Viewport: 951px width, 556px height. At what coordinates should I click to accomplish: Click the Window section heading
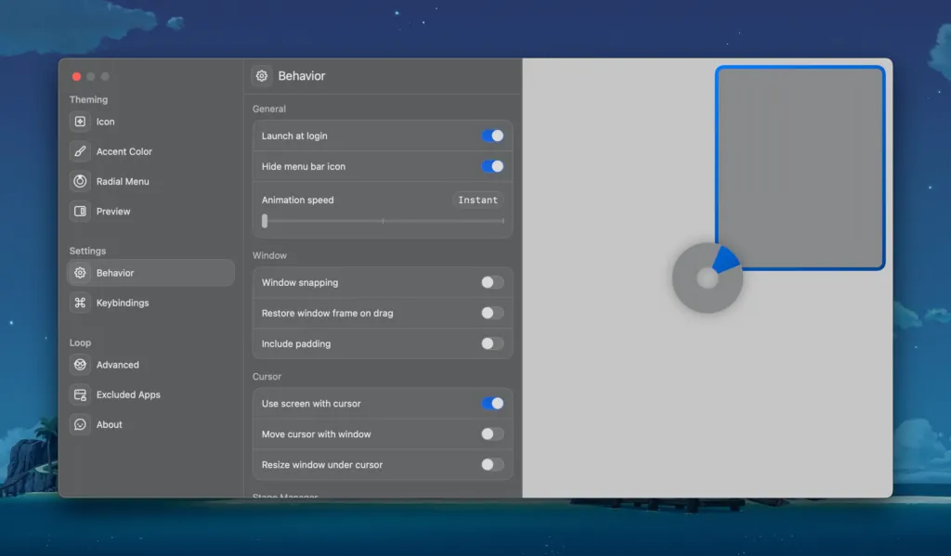point(270,255)
